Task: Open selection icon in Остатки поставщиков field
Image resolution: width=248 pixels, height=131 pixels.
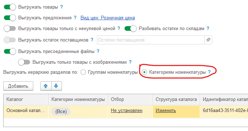Action: click(208, 40)
